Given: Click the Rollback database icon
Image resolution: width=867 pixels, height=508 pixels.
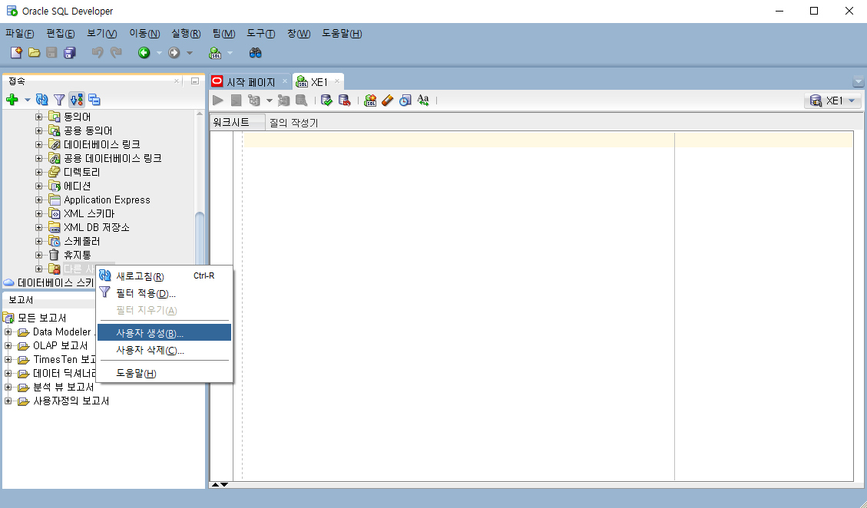Looking at the screenshot, I should (345, 100).
